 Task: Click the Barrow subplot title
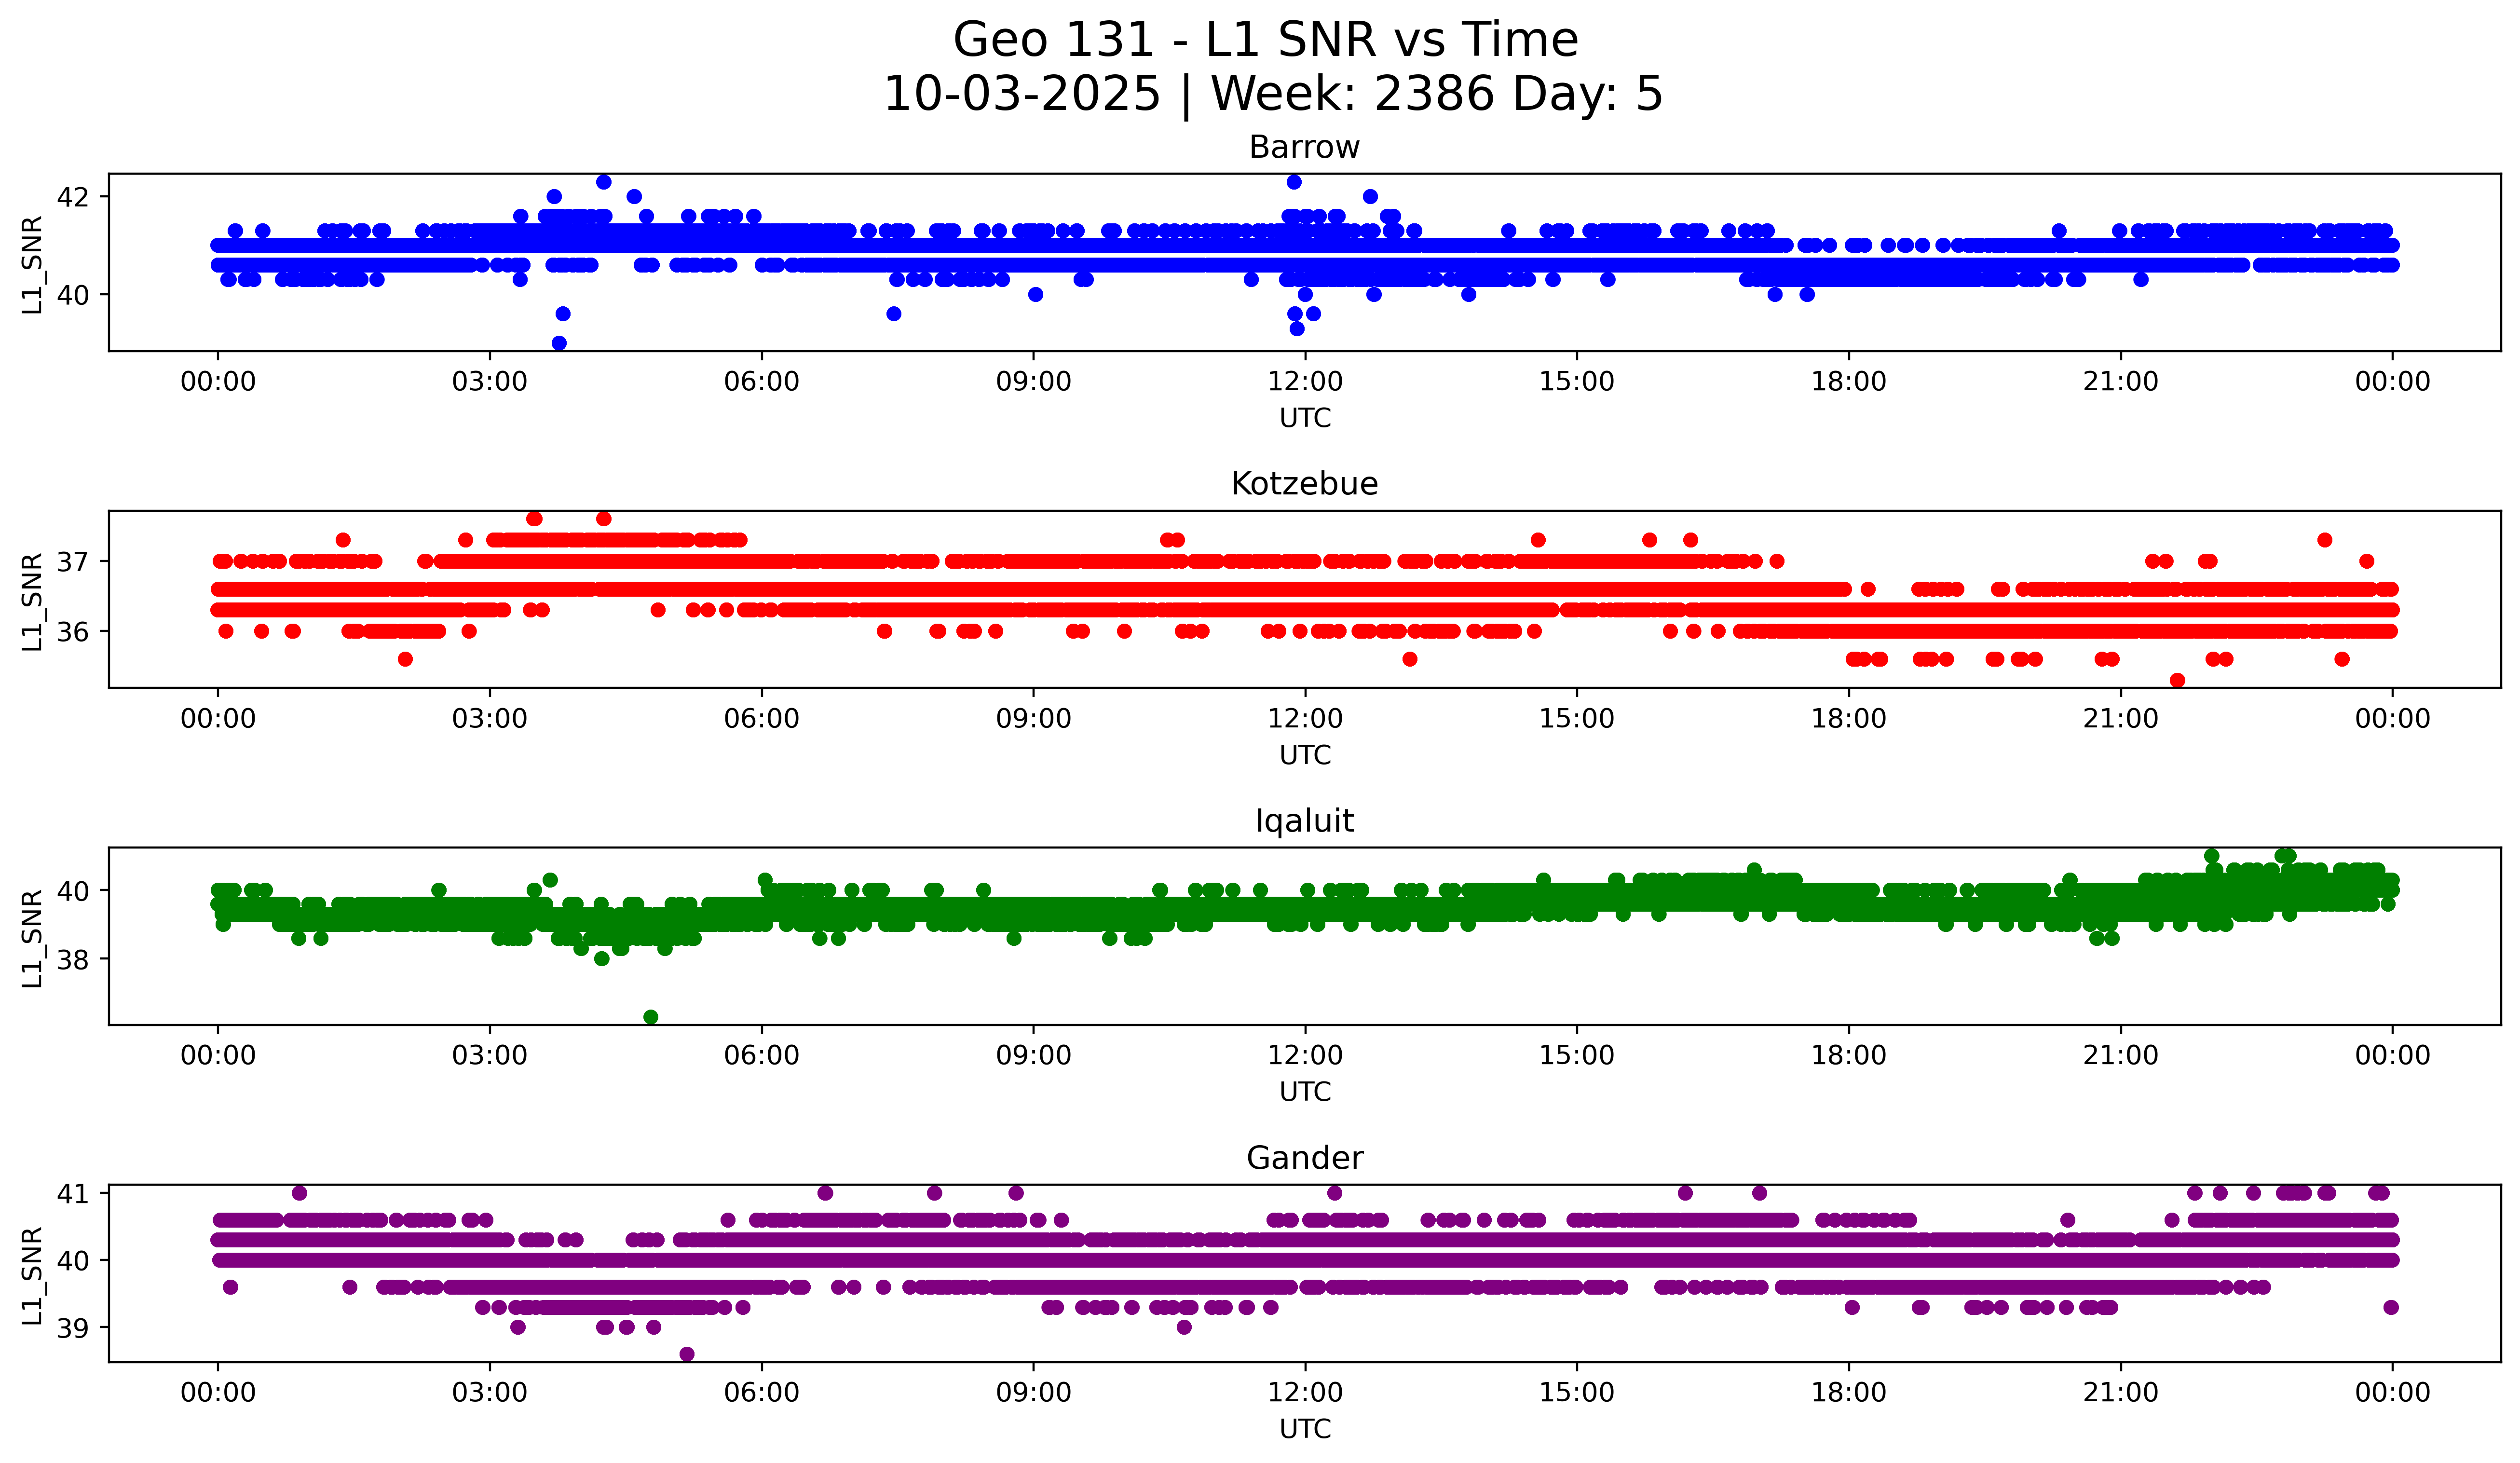coord(1304,147)
